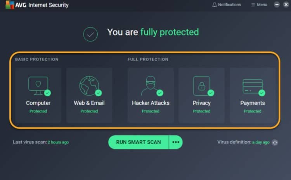Click the green checkmark badge on Computer
This screenshot has width=291, height=180.
tap(47, 93)
